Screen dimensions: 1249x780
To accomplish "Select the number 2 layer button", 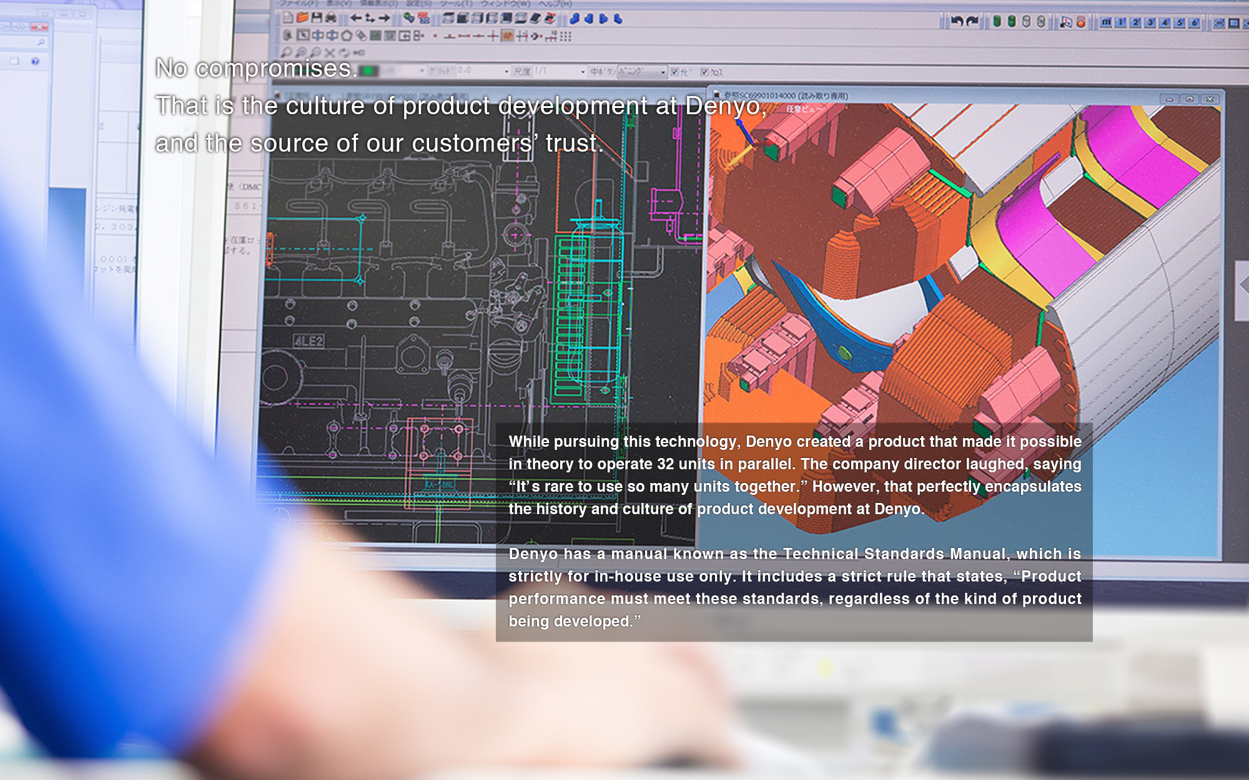I will 1135,22.
